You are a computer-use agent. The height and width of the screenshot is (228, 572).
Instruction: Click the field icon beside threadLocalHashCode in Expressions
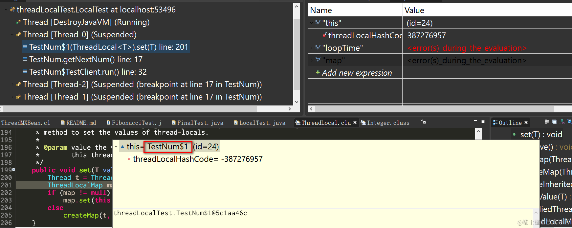325,35
